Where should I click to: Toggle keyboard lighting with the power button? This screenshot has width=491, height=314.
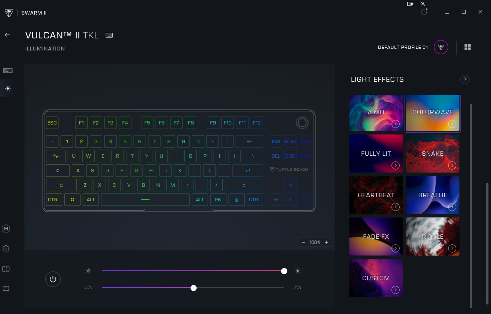(x=53, y=279)
